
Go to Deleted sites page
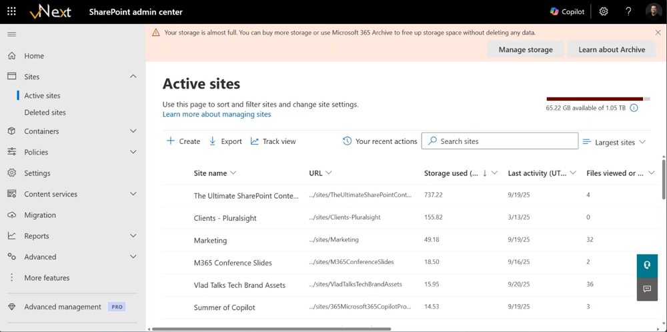tap(45, 113)
